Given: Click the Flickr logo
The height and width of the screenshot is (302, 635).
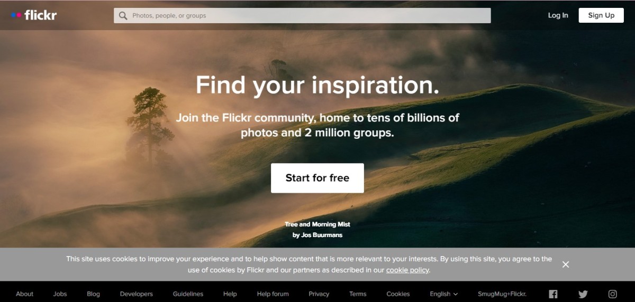Looking at the screenshot, I should [x=33, y=15].
